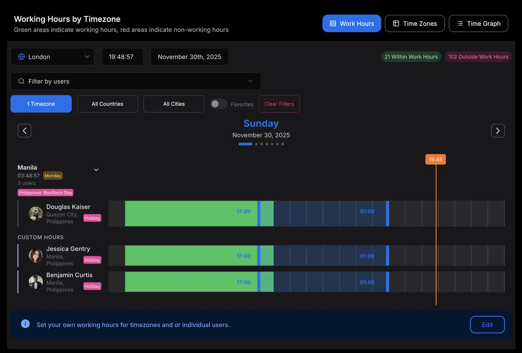
Task: Click Jessica Gentry's avatar
Action: pos(36,256)
